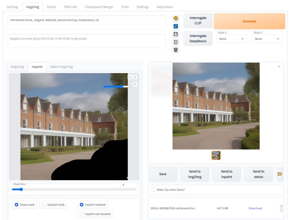Undo the last mask stroke in the canvas

130,77
